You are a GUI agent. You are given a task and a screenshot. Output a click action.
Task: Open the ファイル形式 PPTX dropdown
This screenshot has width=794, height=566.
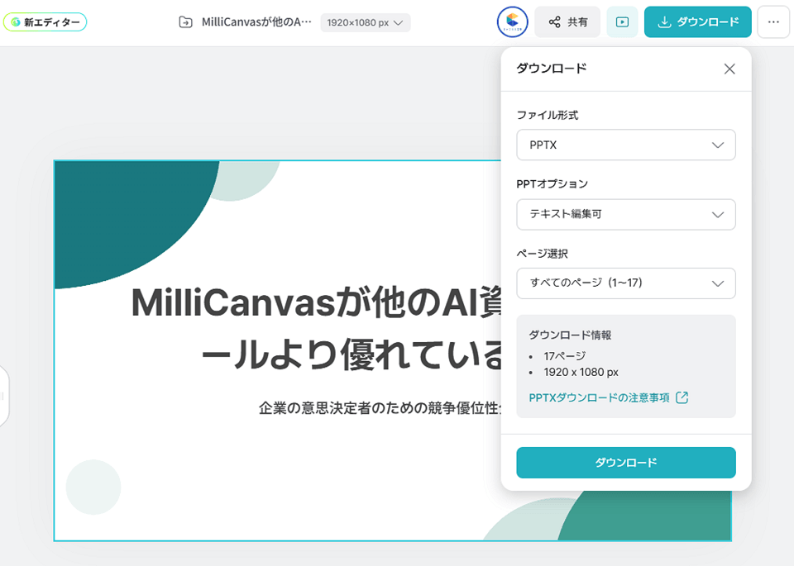coord(626,145)
